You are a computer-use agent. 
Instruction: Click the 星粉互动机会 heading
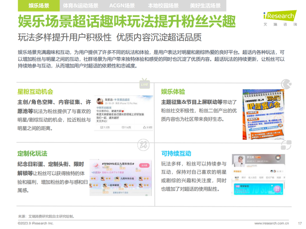[35, 92]
